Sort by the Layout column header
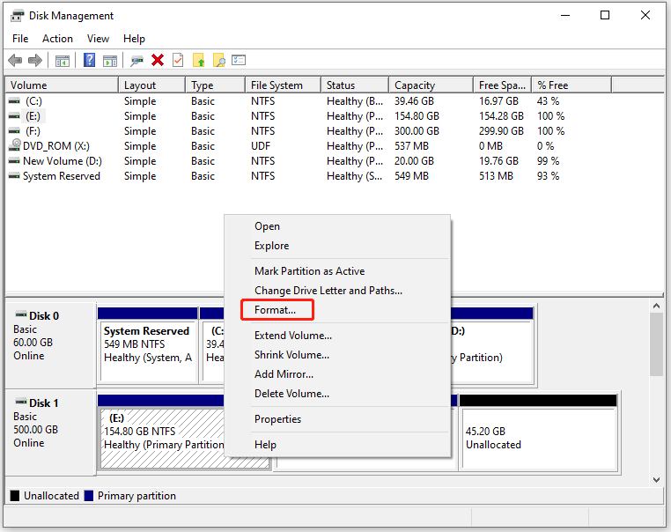671x532 pixels. pos(152,85)
